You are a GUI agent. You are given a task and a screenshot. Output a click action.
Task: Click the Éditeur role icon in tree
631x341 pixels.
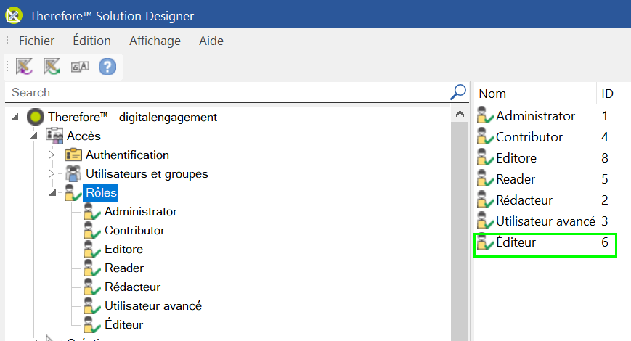tap(91, 324)
